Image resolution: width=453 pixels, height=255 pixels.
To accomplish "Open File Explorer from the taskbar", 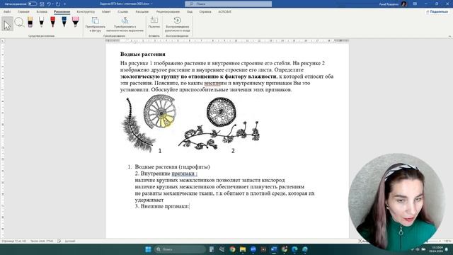I will pyautogui.click(x=243, y=249).
